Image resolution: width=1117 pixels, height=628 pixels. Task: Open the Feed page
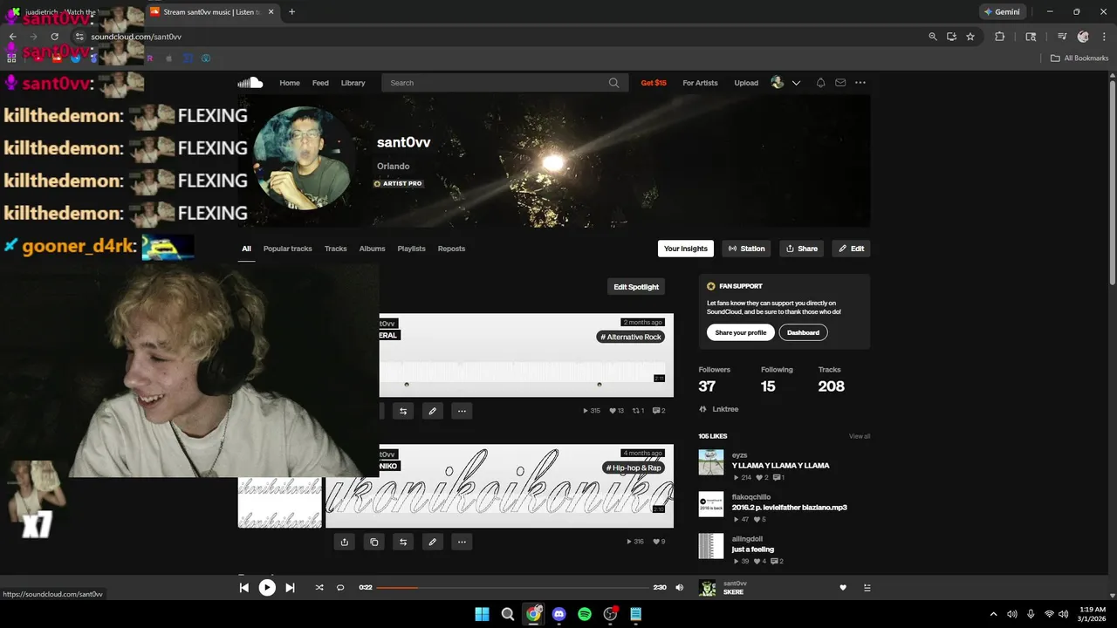320,83
